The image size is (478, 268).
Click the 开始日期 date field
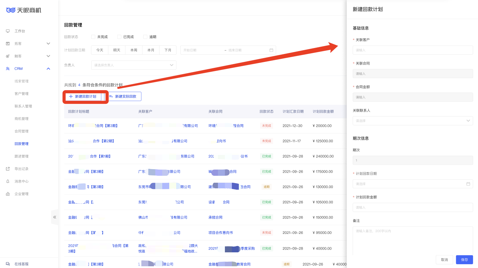tap(202, 50)
